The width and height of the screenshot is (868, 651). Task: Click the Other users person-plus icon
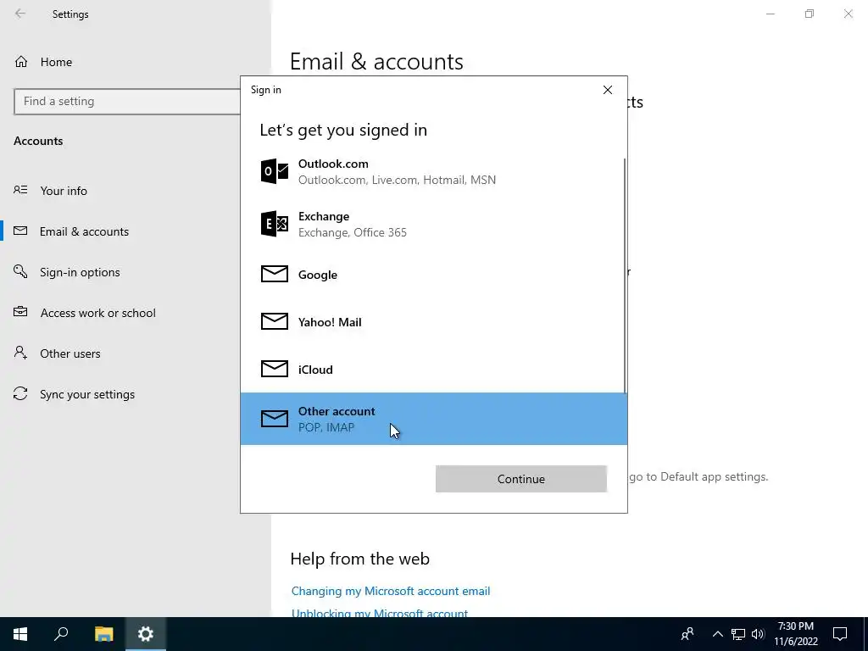pyautogui.click(x=20, y=353)
